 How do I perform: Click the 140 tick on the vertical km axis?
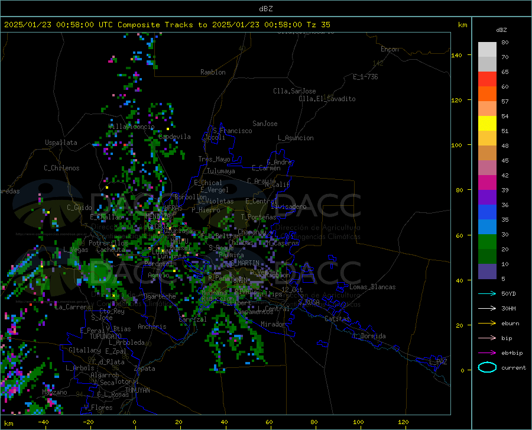pos(456,55)
